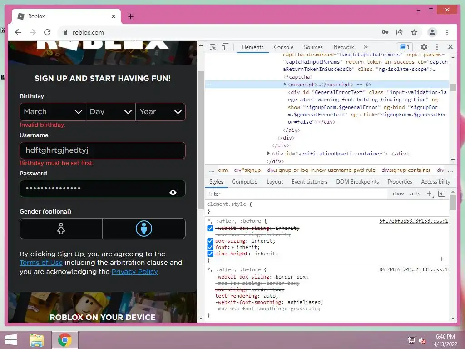Toggle password visibility eye icon
The height and width of the screenshot is (349, 465).
point(173,193)
